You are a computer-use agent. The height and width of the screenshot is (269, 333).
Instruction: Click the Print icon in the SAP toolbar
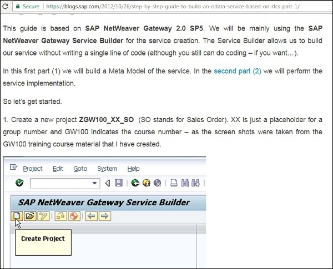point(174,183)
